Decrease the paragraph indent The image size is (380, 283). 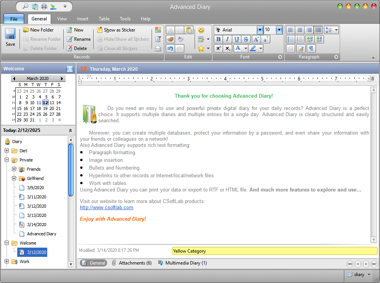tap(310, 39)
